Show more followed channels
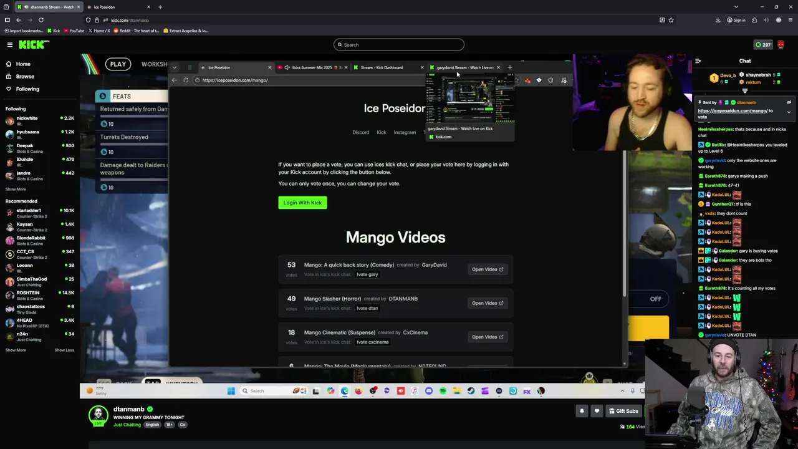The width and height of the screenshot is (798, 449). (16, 189)
